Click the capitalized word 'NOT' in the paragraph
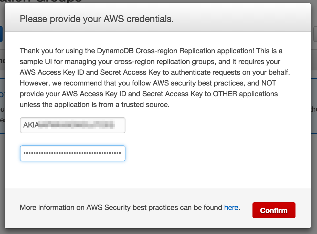Viewport: 317px width, 234px height. pos(269,83)
